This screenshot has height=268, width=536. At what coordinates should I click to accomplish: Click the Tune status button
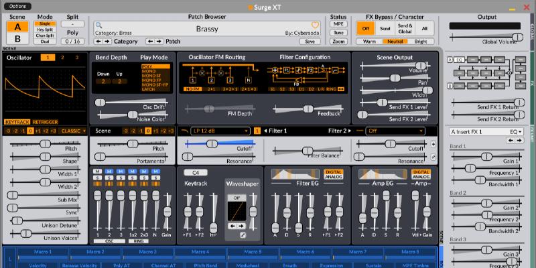pyautogui.click(x=339, y=32)
